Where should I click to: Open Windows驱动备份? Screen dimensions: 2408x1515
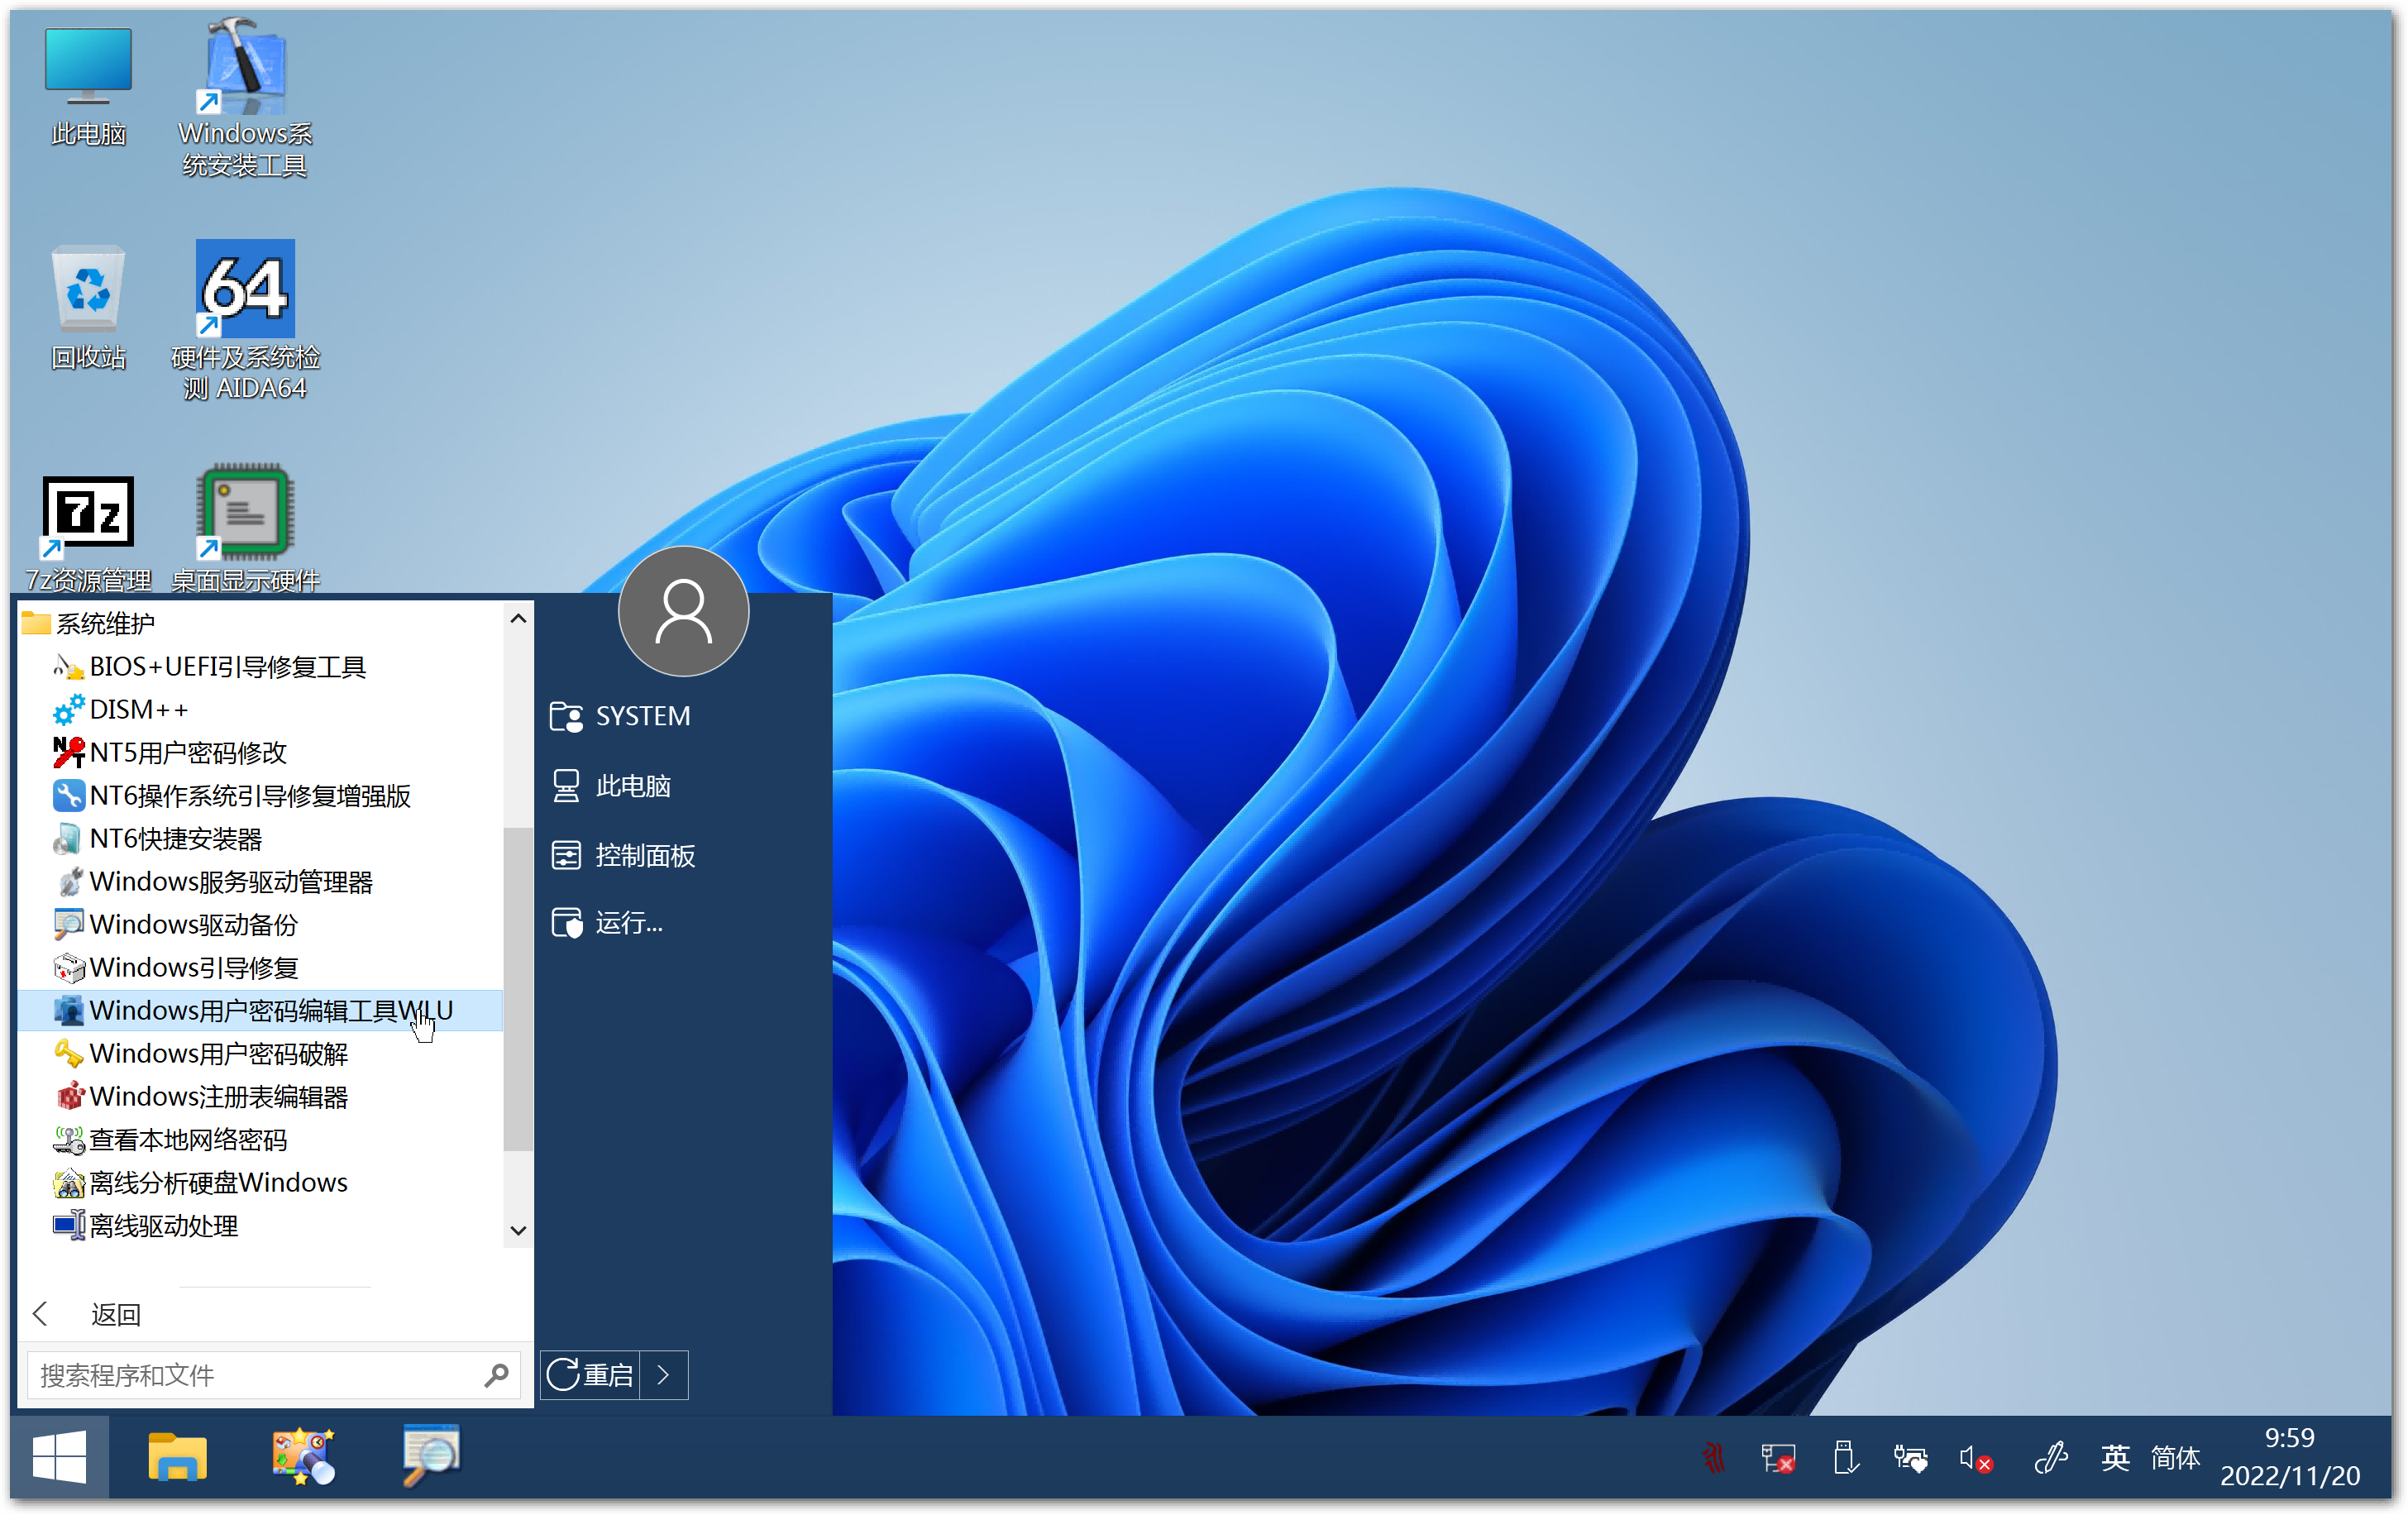[x=260, y=924]
